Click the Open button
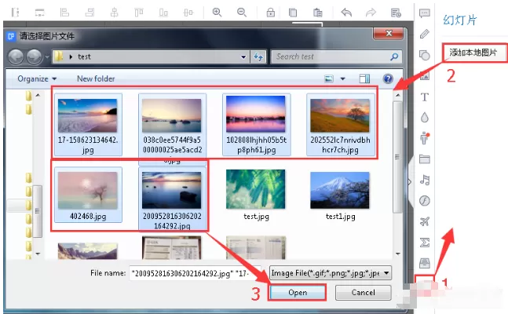Image resolution: width=508 pixels, height=314 pixels. click(x=298, y=293)
